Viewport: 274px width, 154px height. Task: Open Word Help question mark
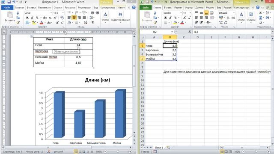click(134, 8)
